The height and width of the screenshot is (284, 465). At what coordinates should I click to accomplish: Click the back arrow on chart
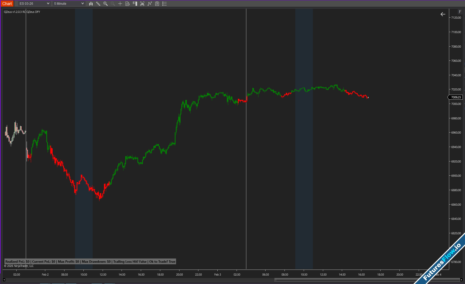[443, 14]
